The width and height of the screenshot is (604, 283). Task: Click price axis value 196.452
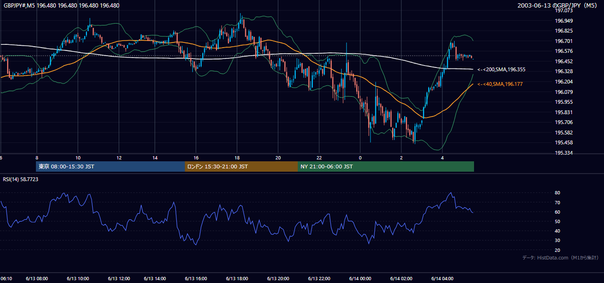565,61
